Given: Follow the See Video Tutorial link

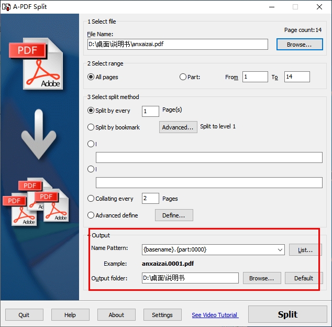Looking at the screenshot, I should (215, 315).
